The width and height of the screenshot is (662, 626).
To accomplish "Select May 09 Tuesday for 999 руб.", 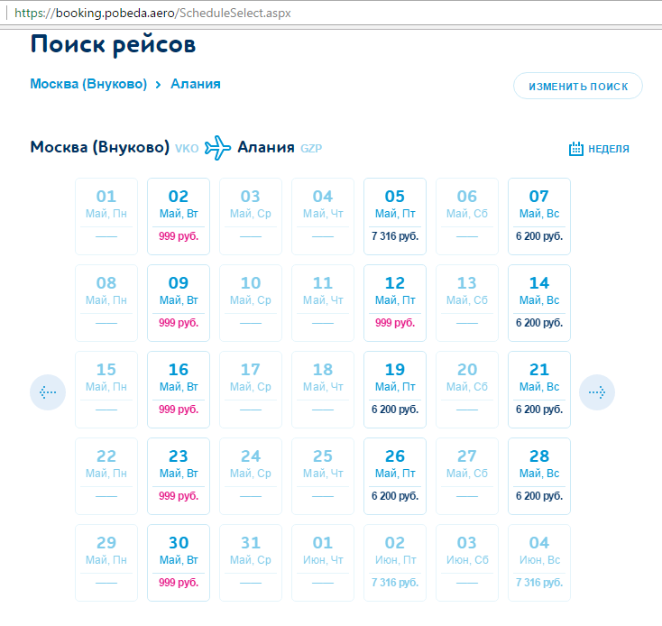I will tap(179, 303).
